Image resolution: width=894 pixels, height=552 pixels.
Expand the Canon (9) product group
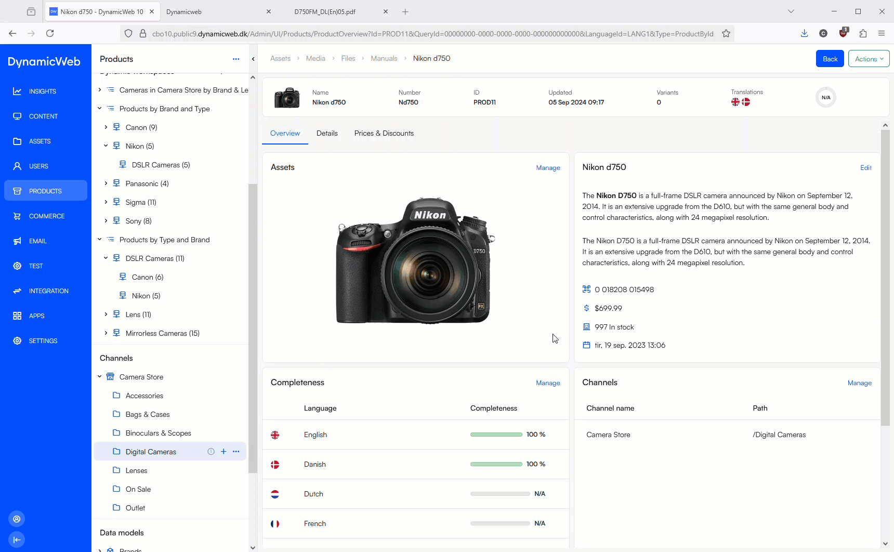(106, 127)
